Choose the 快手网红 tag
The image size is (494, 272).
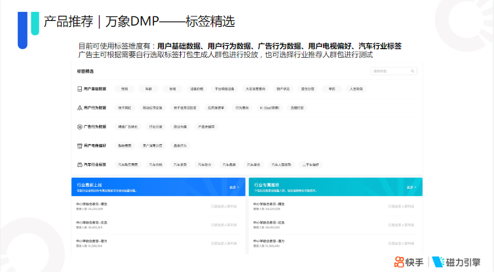124,108
